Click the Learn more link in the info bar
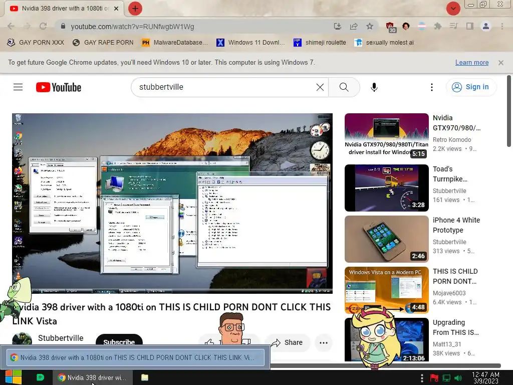The image size is (513, 385). point(472,63)
